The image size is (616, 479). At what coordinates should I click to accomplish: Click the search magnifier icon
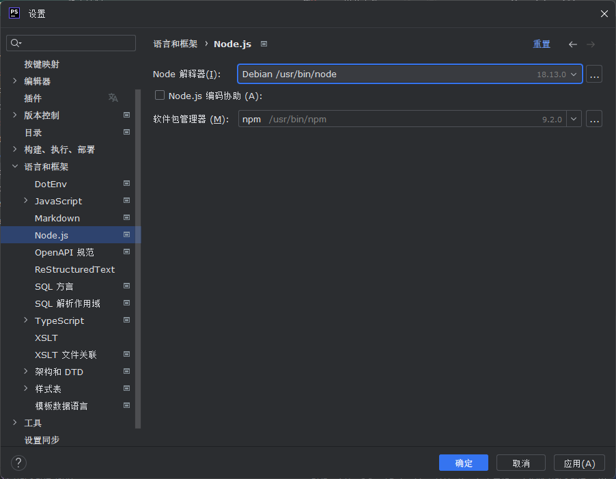[16, 43]
